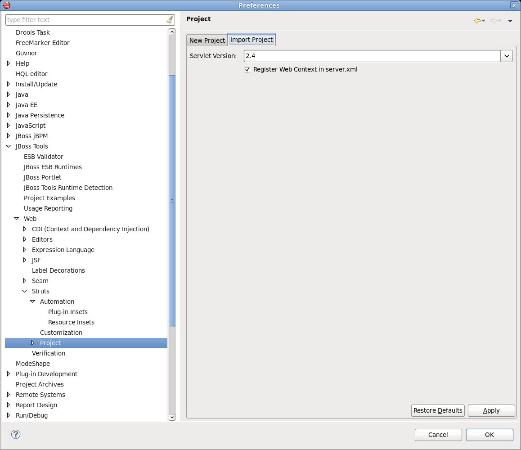Click the Restore Defaults button
Screen dimensions: 521x450
[437, 410]
